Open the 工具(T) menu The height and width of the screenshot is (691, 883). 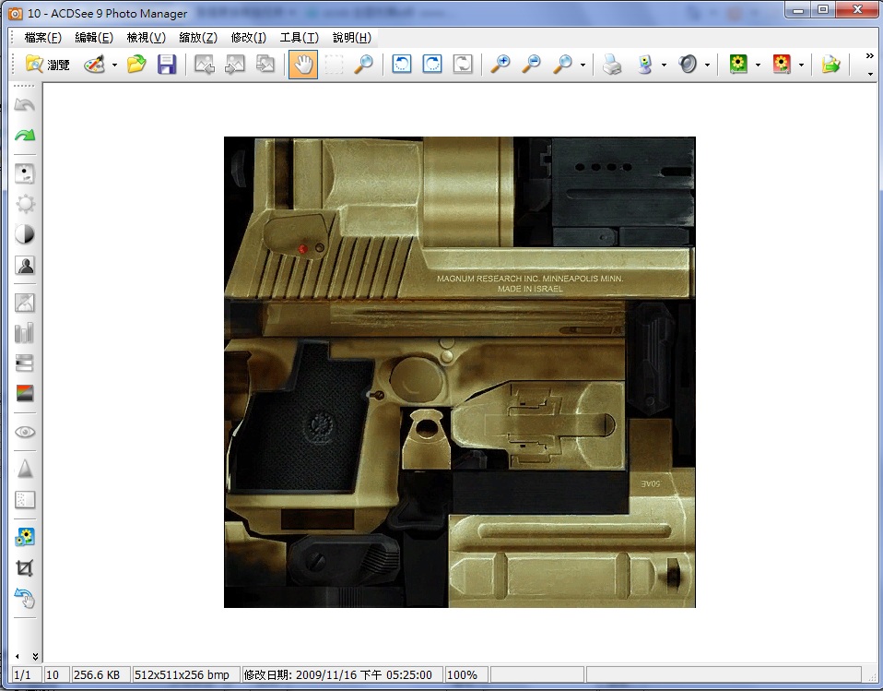299,38
